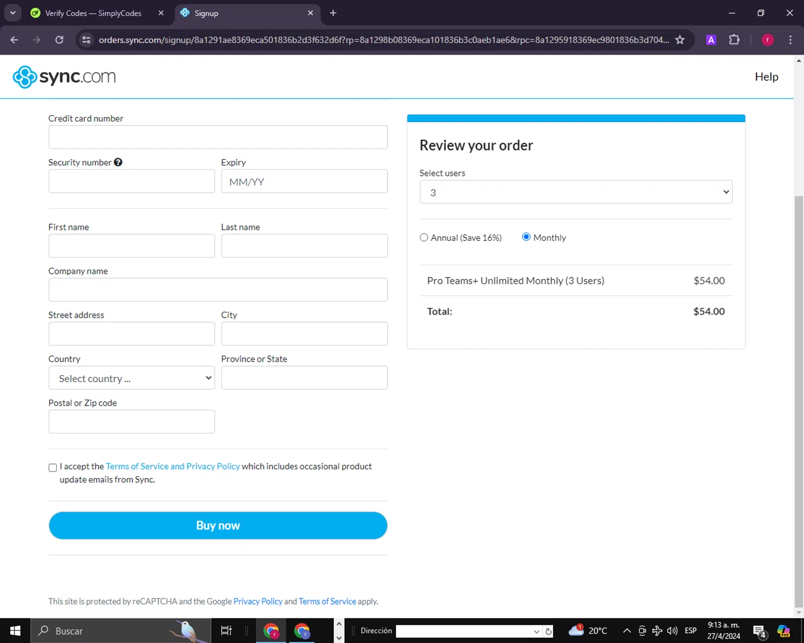Open the Select country dropdown
Image resolution: width=804 pixels, height=643 pixels.
(x=132, y=378)
